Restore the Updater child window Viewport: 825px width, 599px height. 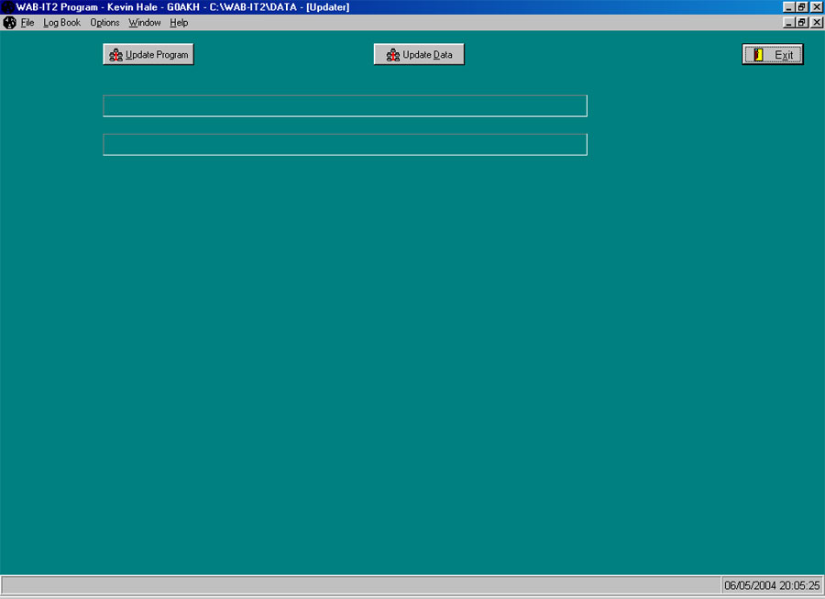pyautogui.click(x=803, y=22)
